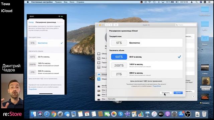This screenshot has width=214, height=120.
Task: Click the blue Далее button
Action: pos(178,93)
